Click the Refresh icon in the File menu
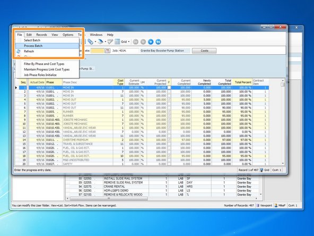314x236 pixels. coord(19,52)
